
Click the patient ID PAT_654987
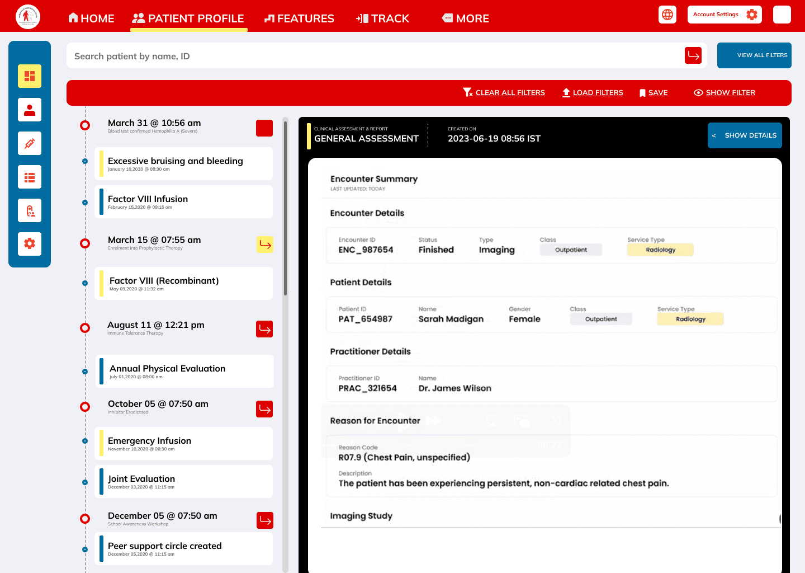click(x=365, y=319)
